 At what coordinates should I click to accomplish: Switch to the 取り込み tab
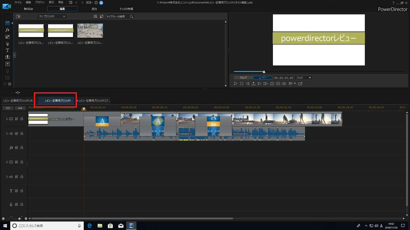(x=29, y=9)
